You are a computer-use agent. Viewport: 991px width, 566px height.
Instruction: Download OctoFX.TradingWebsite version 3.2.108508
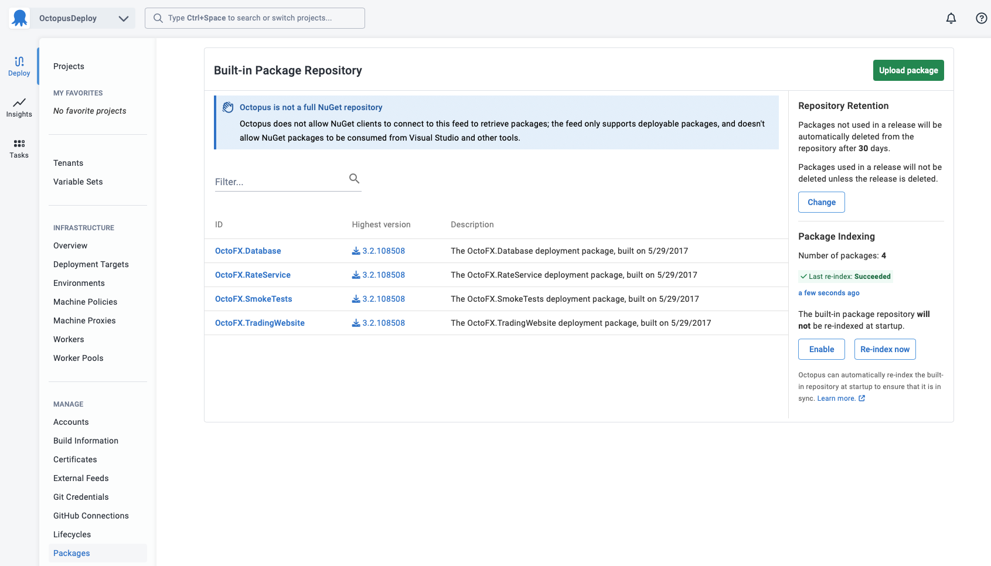click(379, 323)
